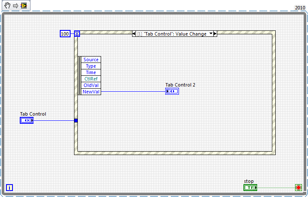Click the "Tab Control": Value Change case label

tap(175, 34)
